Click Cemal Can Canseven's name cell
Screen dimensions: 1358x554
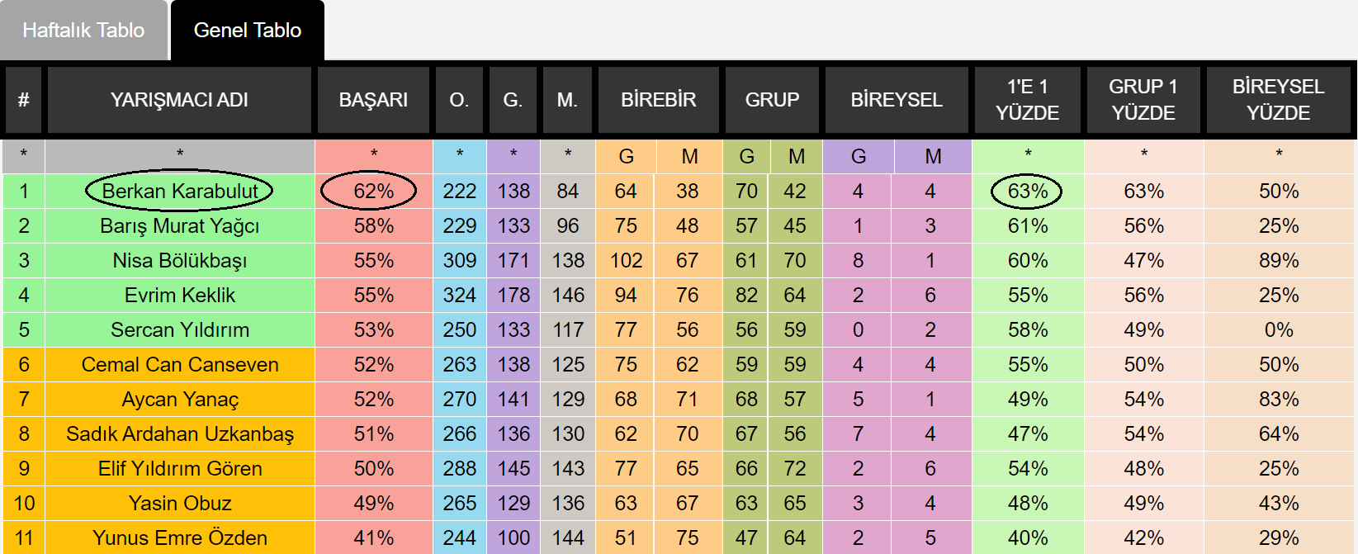[x=180, y=365]
